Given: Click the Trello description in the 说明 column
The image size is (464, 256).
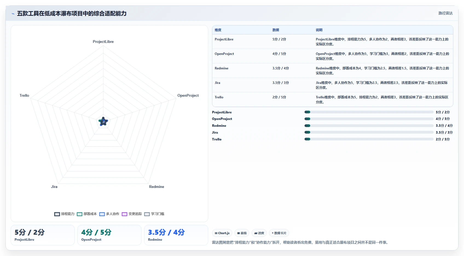Looking at the screenshot, I should pos(382,100).
